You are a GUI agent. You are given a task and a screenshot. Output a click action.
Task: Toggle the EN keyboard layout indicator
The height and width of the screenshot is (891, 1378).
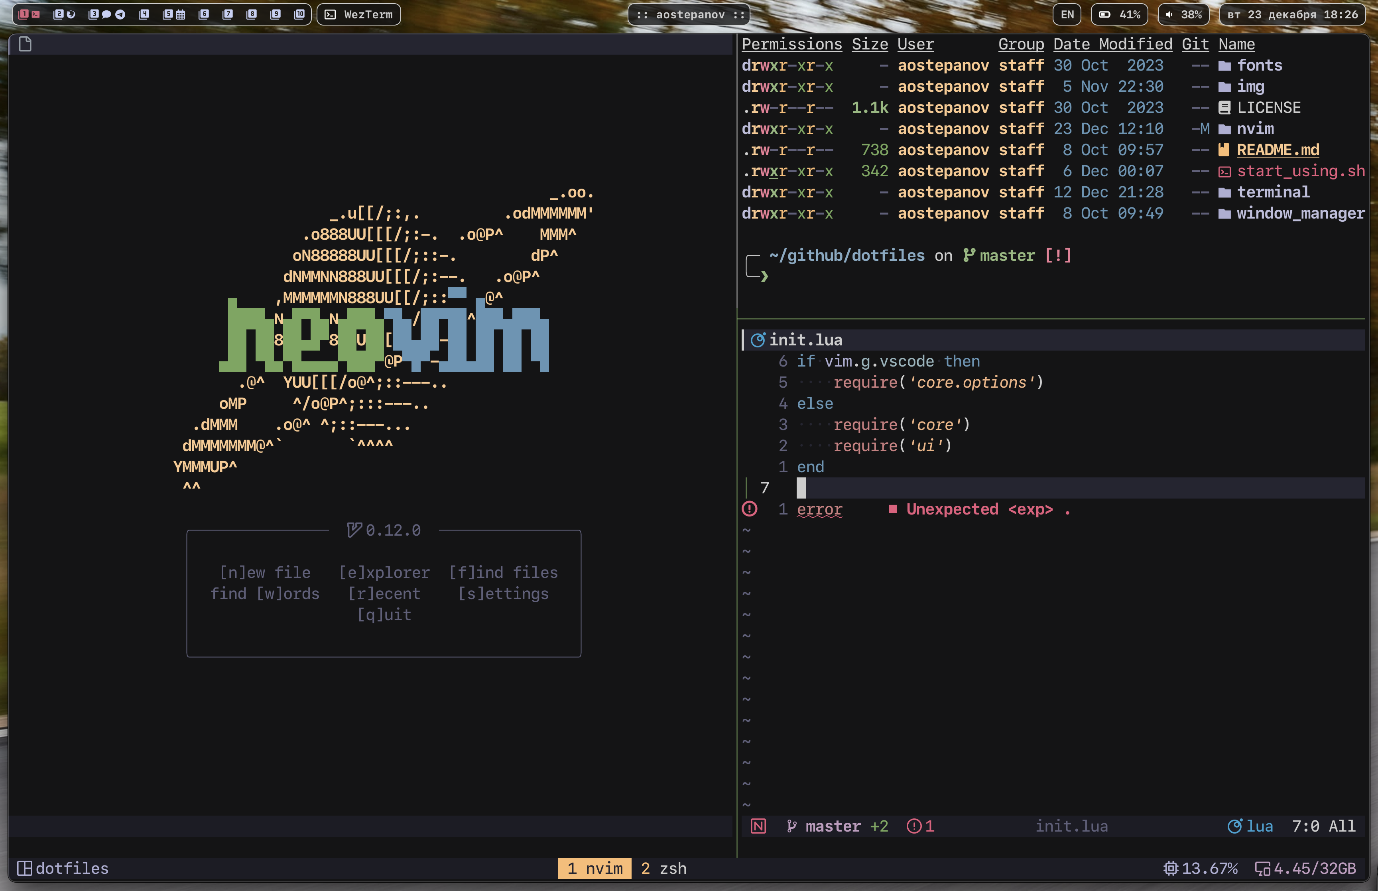point(1067,14)
